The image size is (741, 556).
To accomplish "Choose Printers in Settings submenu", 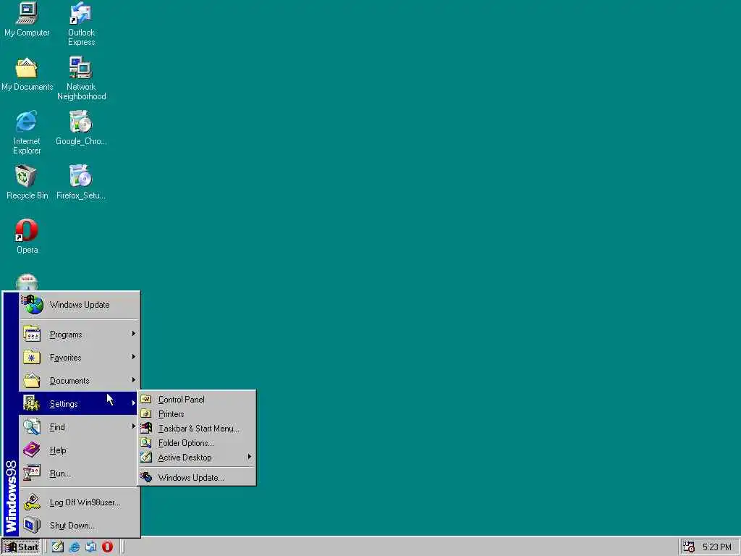I will pos(197,413).
